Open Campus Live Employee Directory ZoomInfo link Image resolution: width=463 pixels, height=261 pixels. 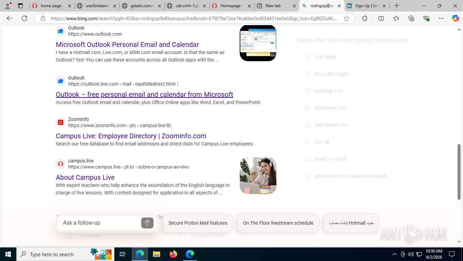(x=131, y=136)
